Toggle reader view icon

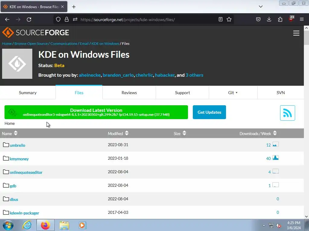pos(221,20)
